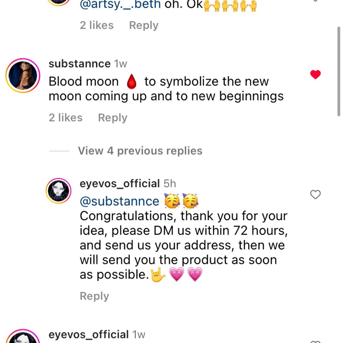Open eyevos_official username with 1w timestamp

point(89,334)
